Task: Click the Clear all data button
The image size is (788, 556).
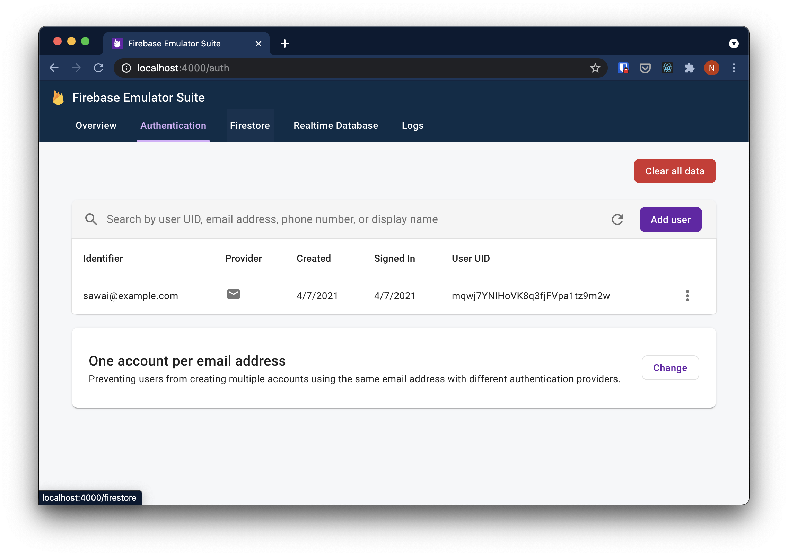Action: click(673, 171)
